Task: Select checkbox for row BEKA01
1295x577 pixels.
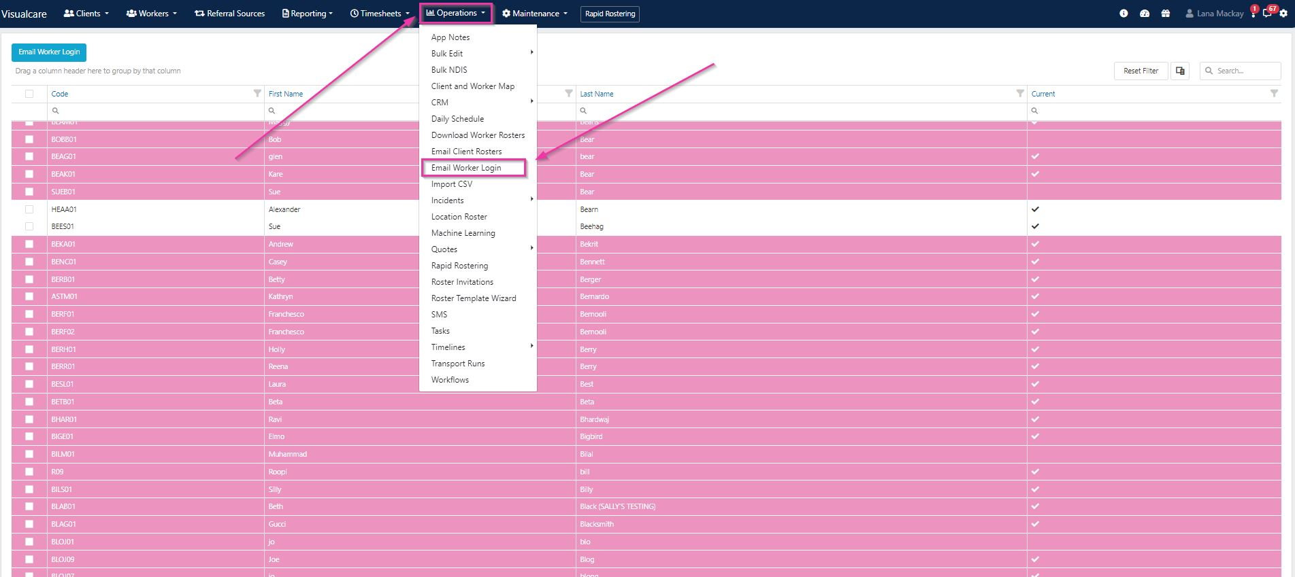Action: (x=29, y=244)
